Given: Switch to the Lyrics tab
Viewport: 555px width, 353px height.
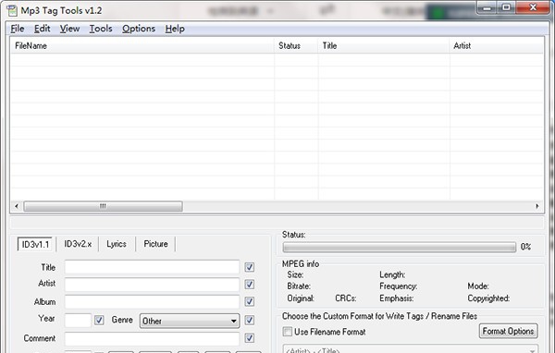Looking at the screenshot, I should coord(117,244).
